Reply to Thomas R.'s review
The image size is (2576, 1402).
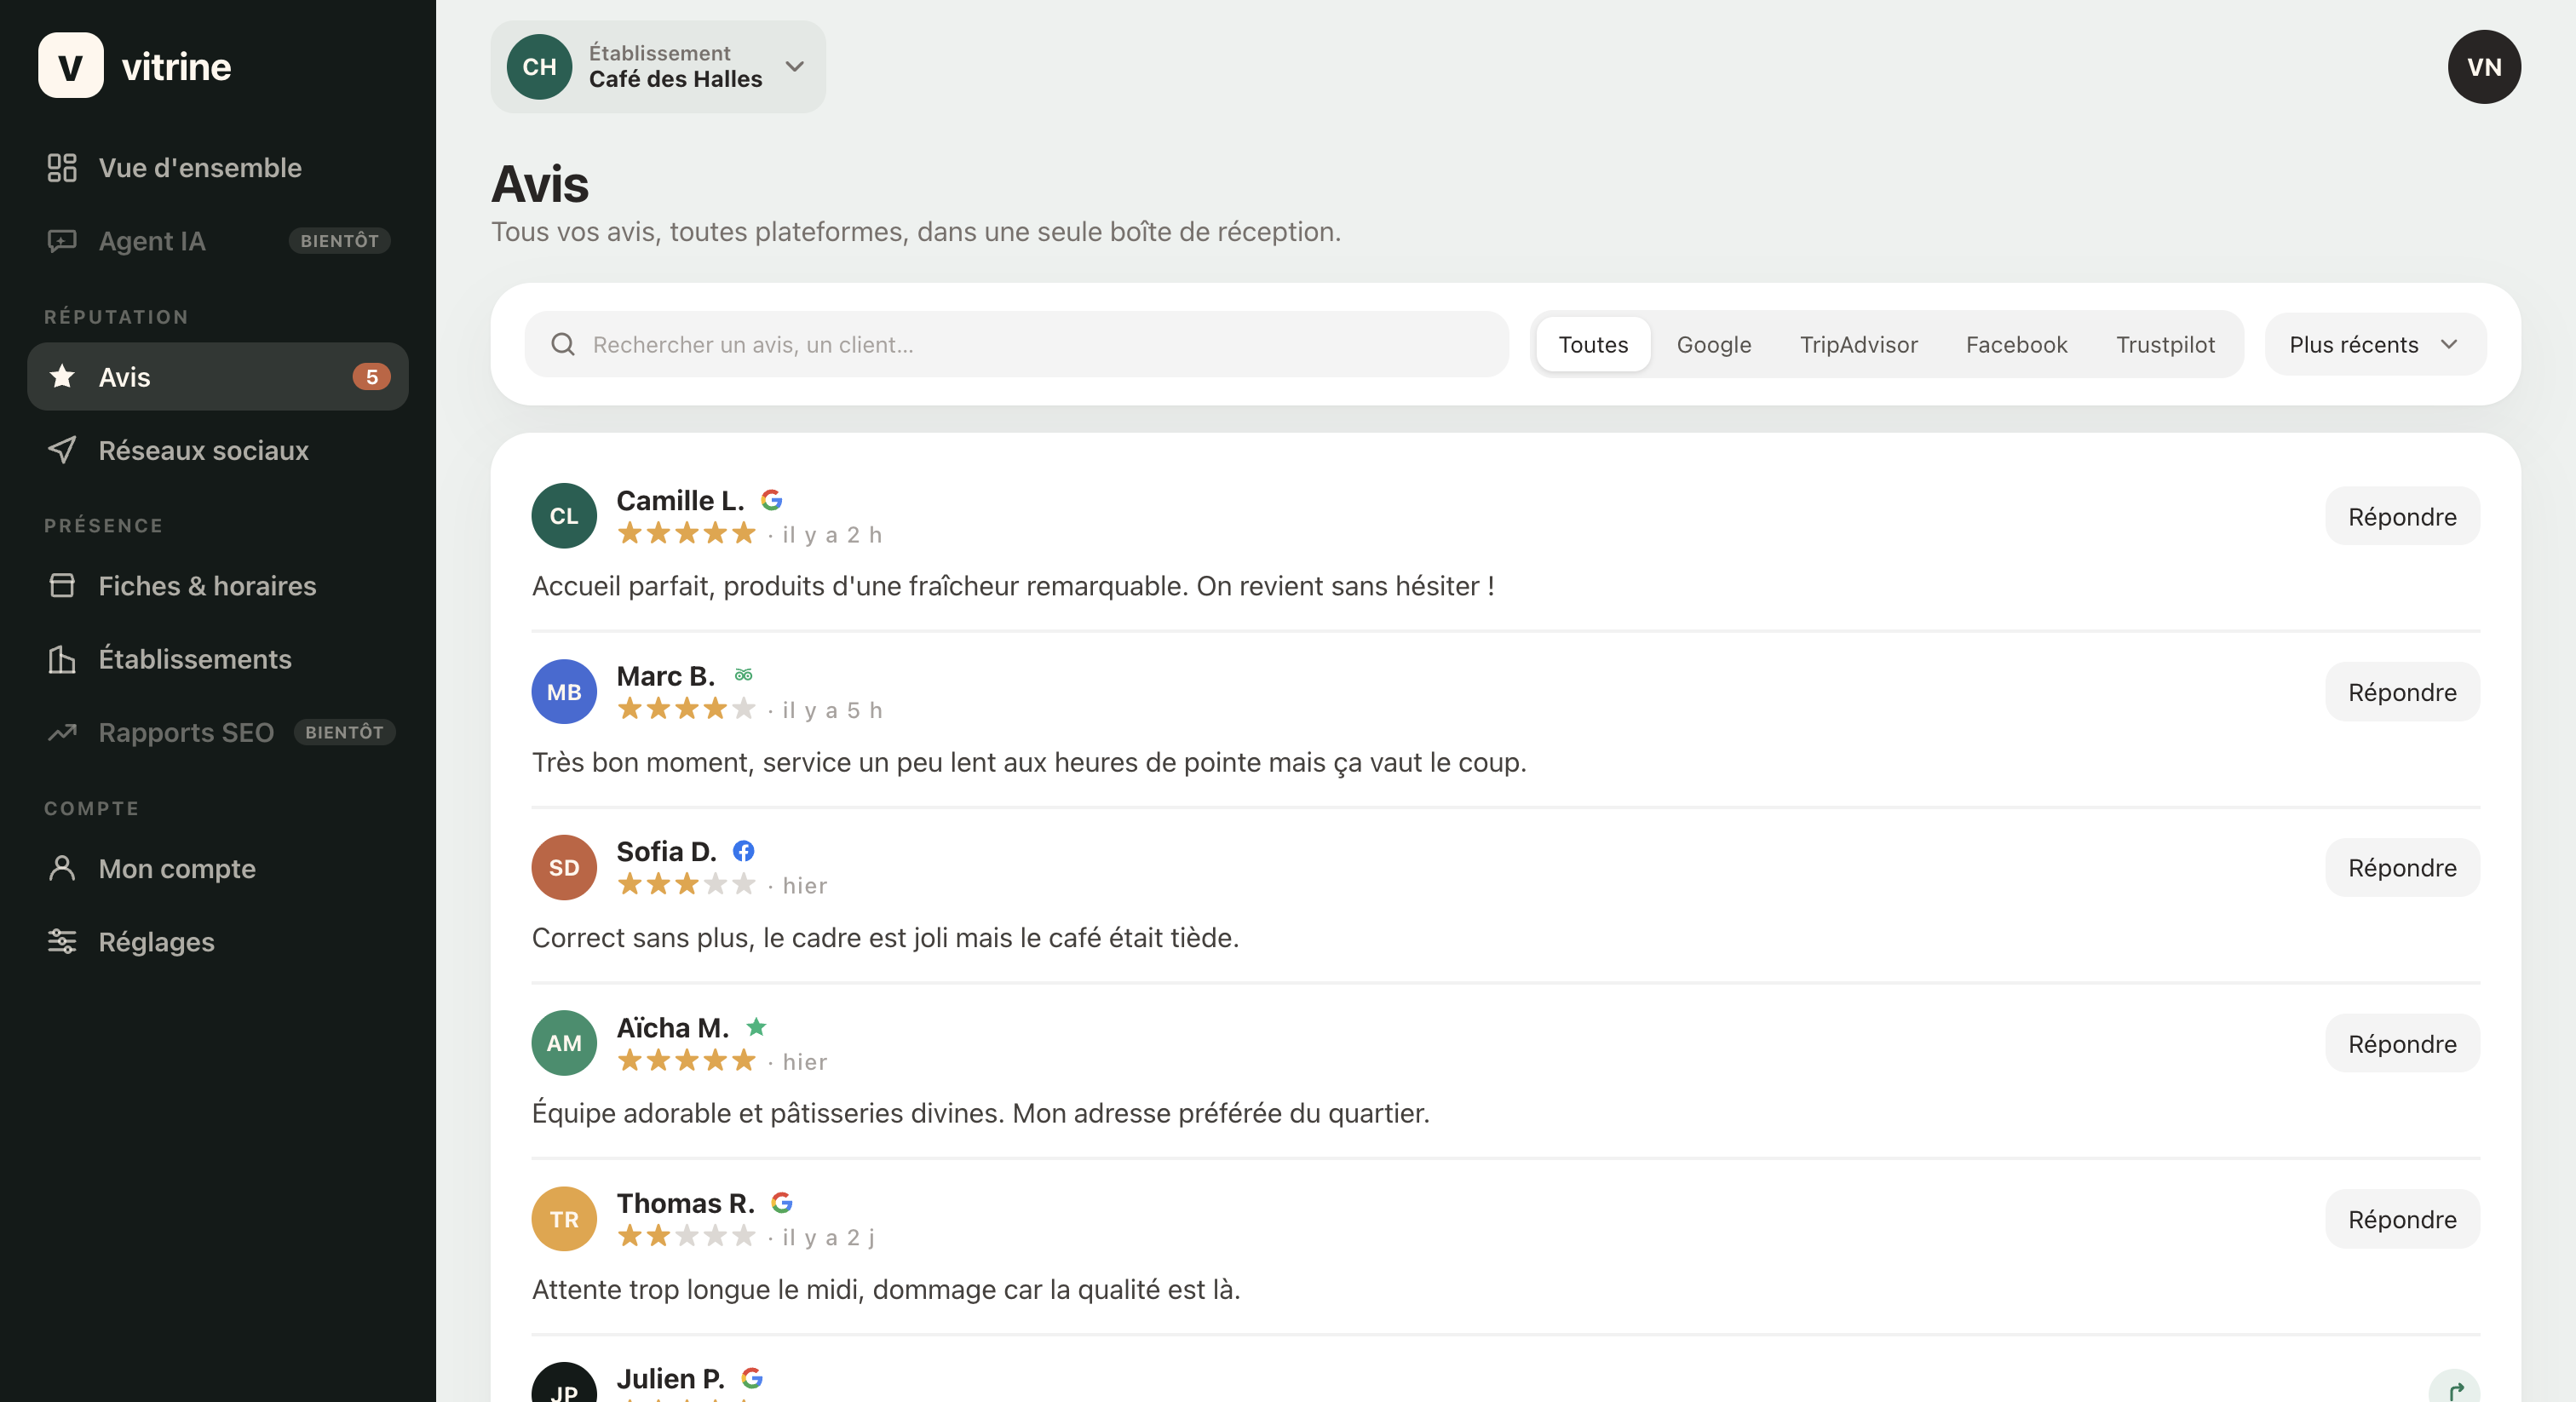(x=2402, y=1219)
